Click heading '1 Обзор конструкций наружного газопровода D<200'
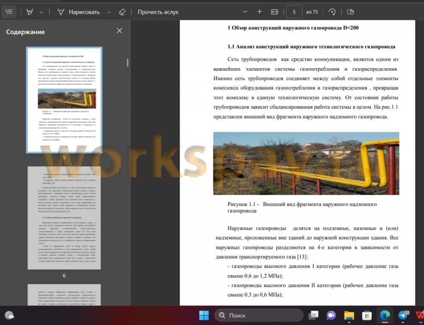 [x=293, y=28]
